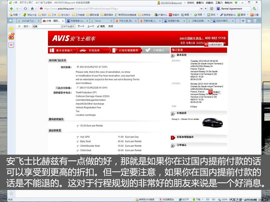Toggle the sound speaker icon in status bar
The width and height of the screenshot is (270, 202).
point(214,199)
